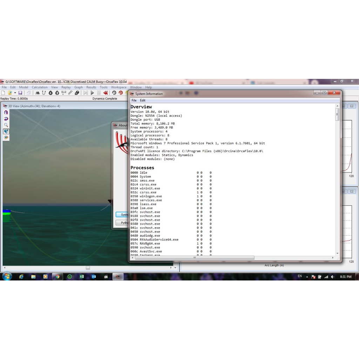
Task: Select the New Shape toolbar icon
Action: point(77,93)
